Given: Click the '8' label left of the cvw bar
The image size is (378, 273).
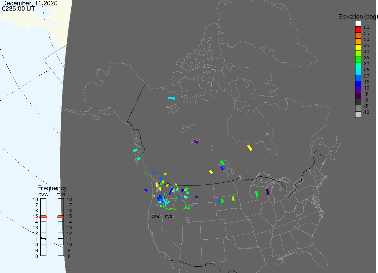Looking at the screenshot, I should point(37,256).
